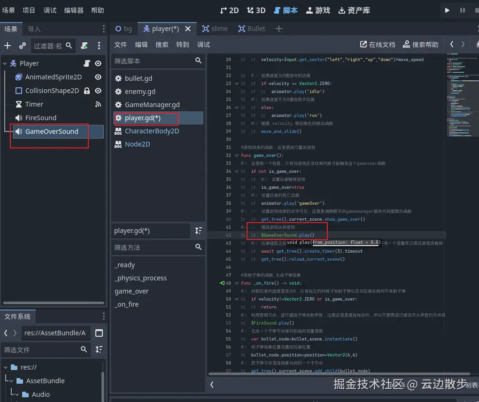This screenshot has width=479, height=402.
Task: Jump to the _on_fire method
Action: (x=158, y=304)
